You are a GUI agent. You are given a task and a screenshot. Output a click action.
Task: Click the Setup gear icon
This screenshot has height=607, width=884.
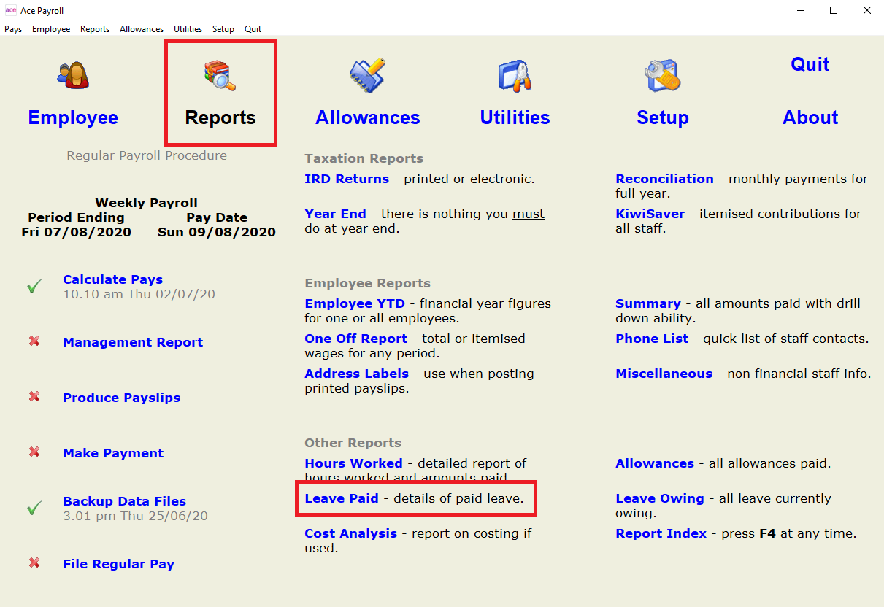[662, 76]
